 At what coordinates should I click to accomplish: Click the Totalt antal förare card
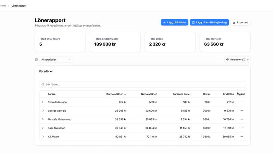point(60,42)
